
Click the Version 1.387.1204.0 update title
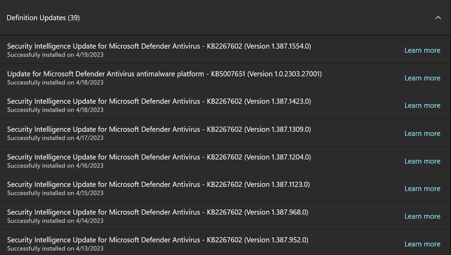pyautogui.click(x=159, y=157)
